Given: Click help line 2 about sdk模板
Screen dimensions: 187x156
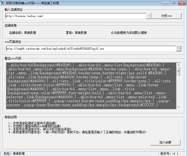Looking at the screenshot, I should pyautogui.click(x=34, y=126).
